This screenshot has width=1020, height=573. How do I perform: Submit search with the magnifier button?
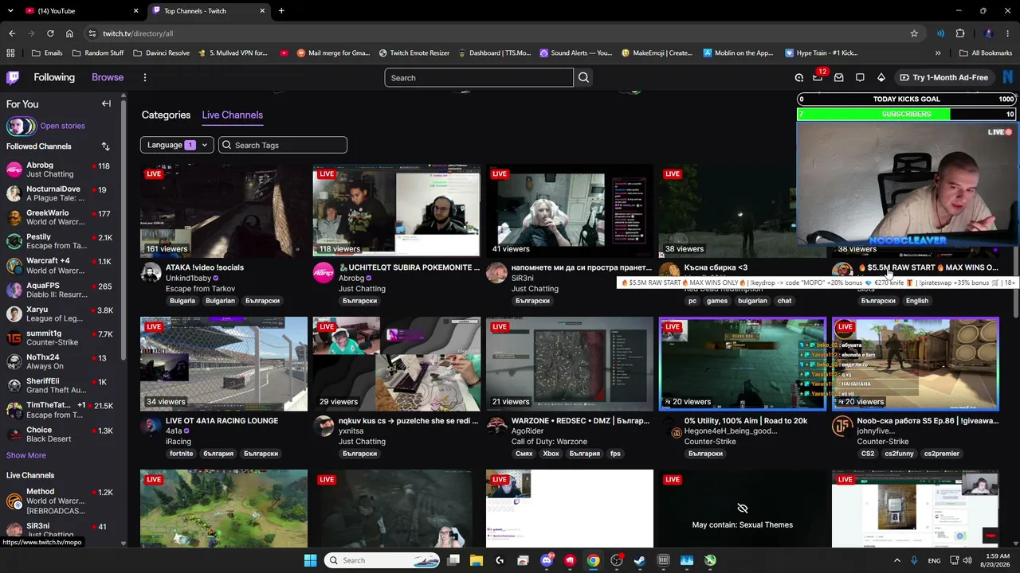583,77
